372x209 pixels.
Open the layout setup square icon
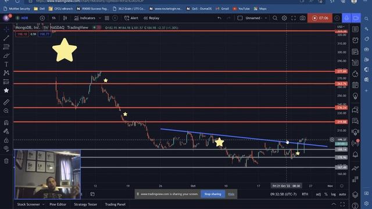(x=240, y=18)
